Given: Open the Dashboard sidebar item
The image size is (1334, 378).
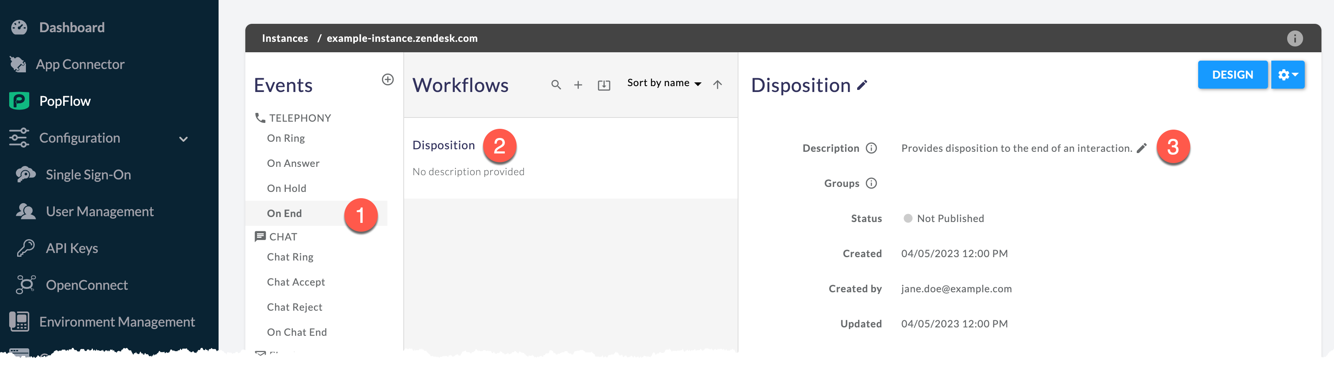Looking at the screenshot, I should point(71,28).
